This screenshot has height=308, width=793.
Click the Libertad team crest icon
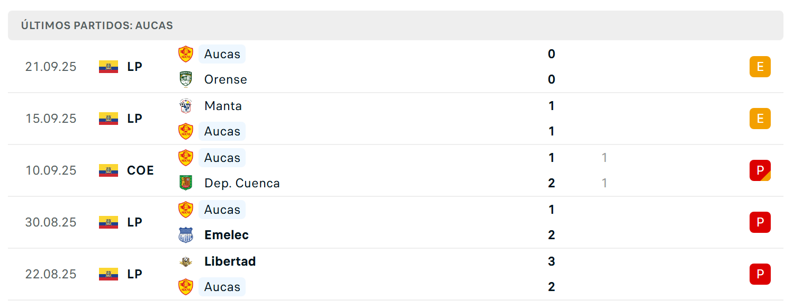pyautogui.click(x=186, y=261)
